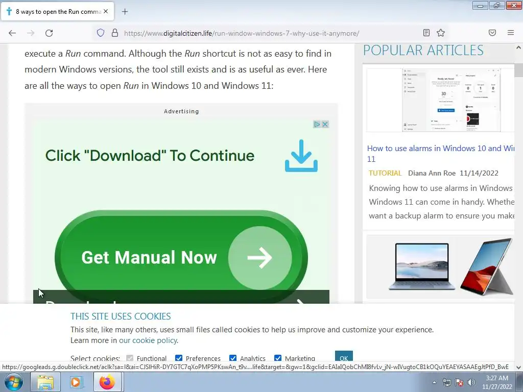Click the site padlock security icon
This screenshot has width=523, height=392.
pyautogui.click(x=115, y=33)
